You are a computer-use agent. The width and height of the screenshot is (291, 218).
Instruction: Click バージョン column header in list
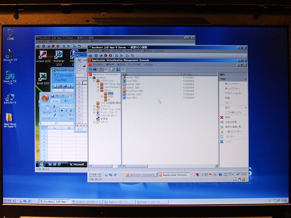pyautogui.click(x=199, y=74)
